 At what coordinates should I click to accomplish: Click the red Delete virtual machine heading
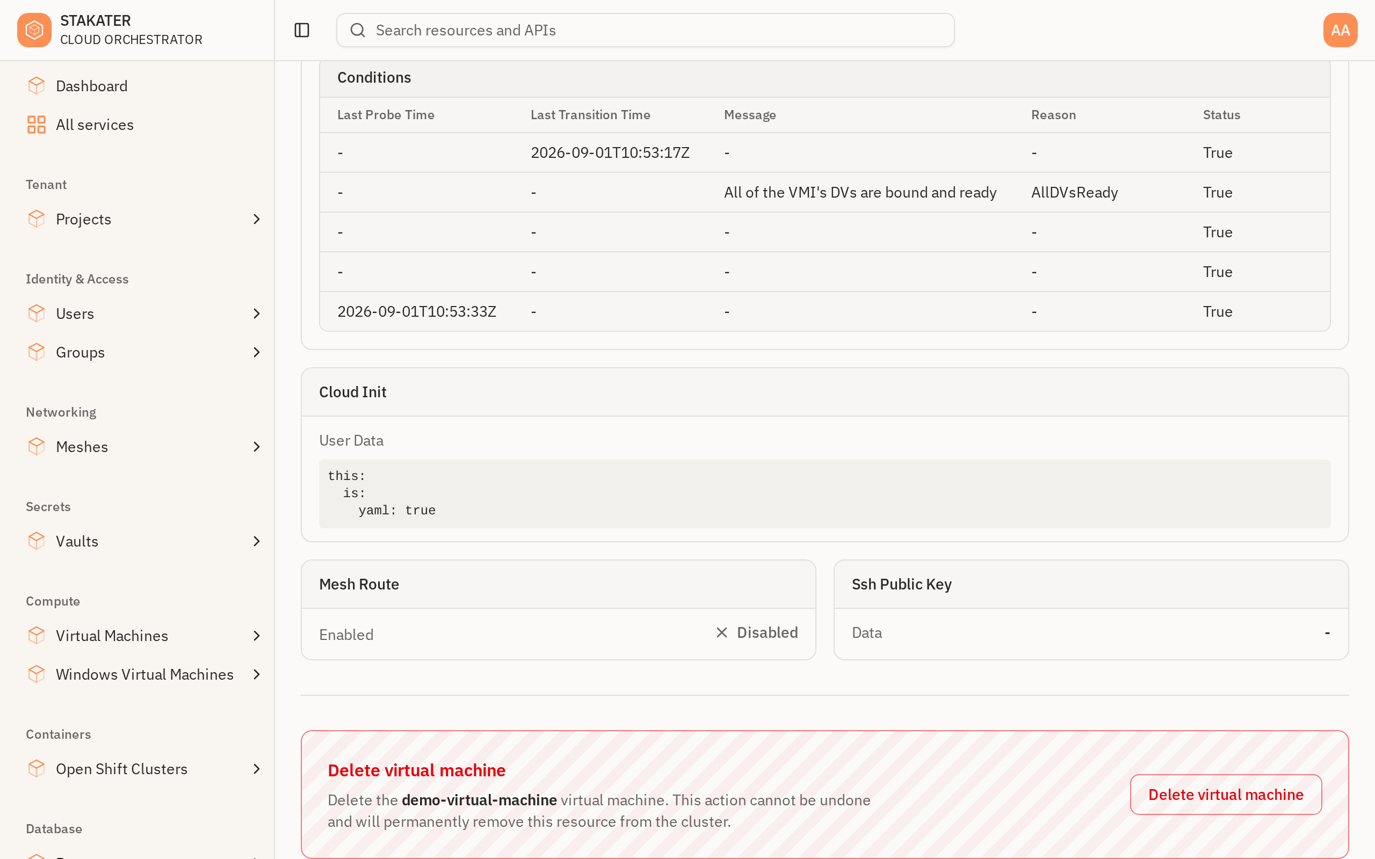(416, 770)
